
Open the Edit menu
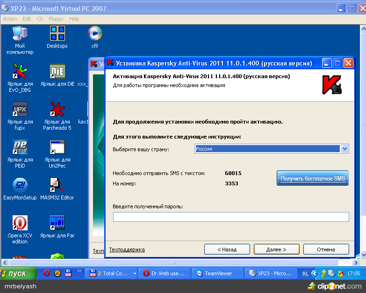pos(27,19)
